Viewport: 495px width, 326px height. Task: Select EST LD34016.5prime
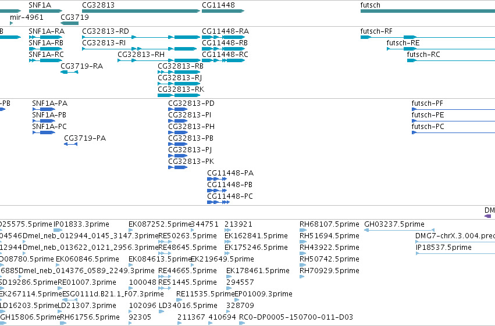(161, 311)
